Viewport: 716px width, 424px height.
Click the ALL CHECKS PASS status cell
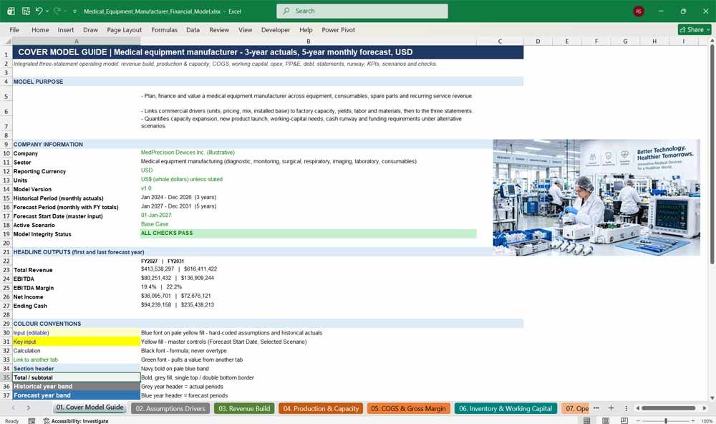click(x=308, y=233)
